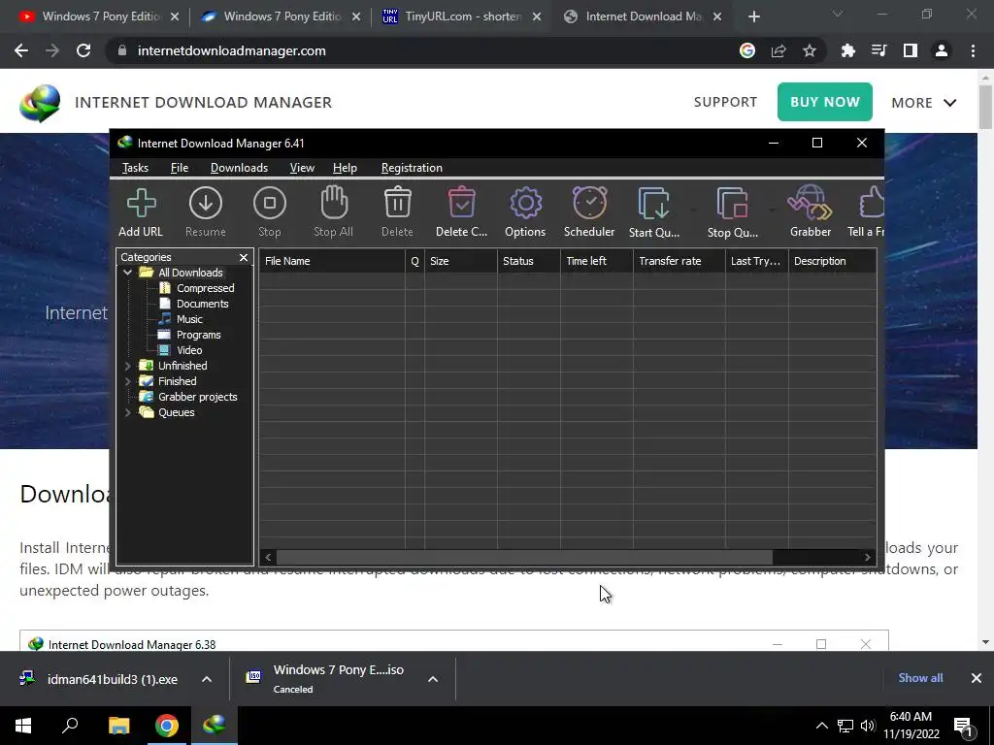Bookmark this page with star icon
994x745 pixels.
pyautogui.click(x=810, y=50)
